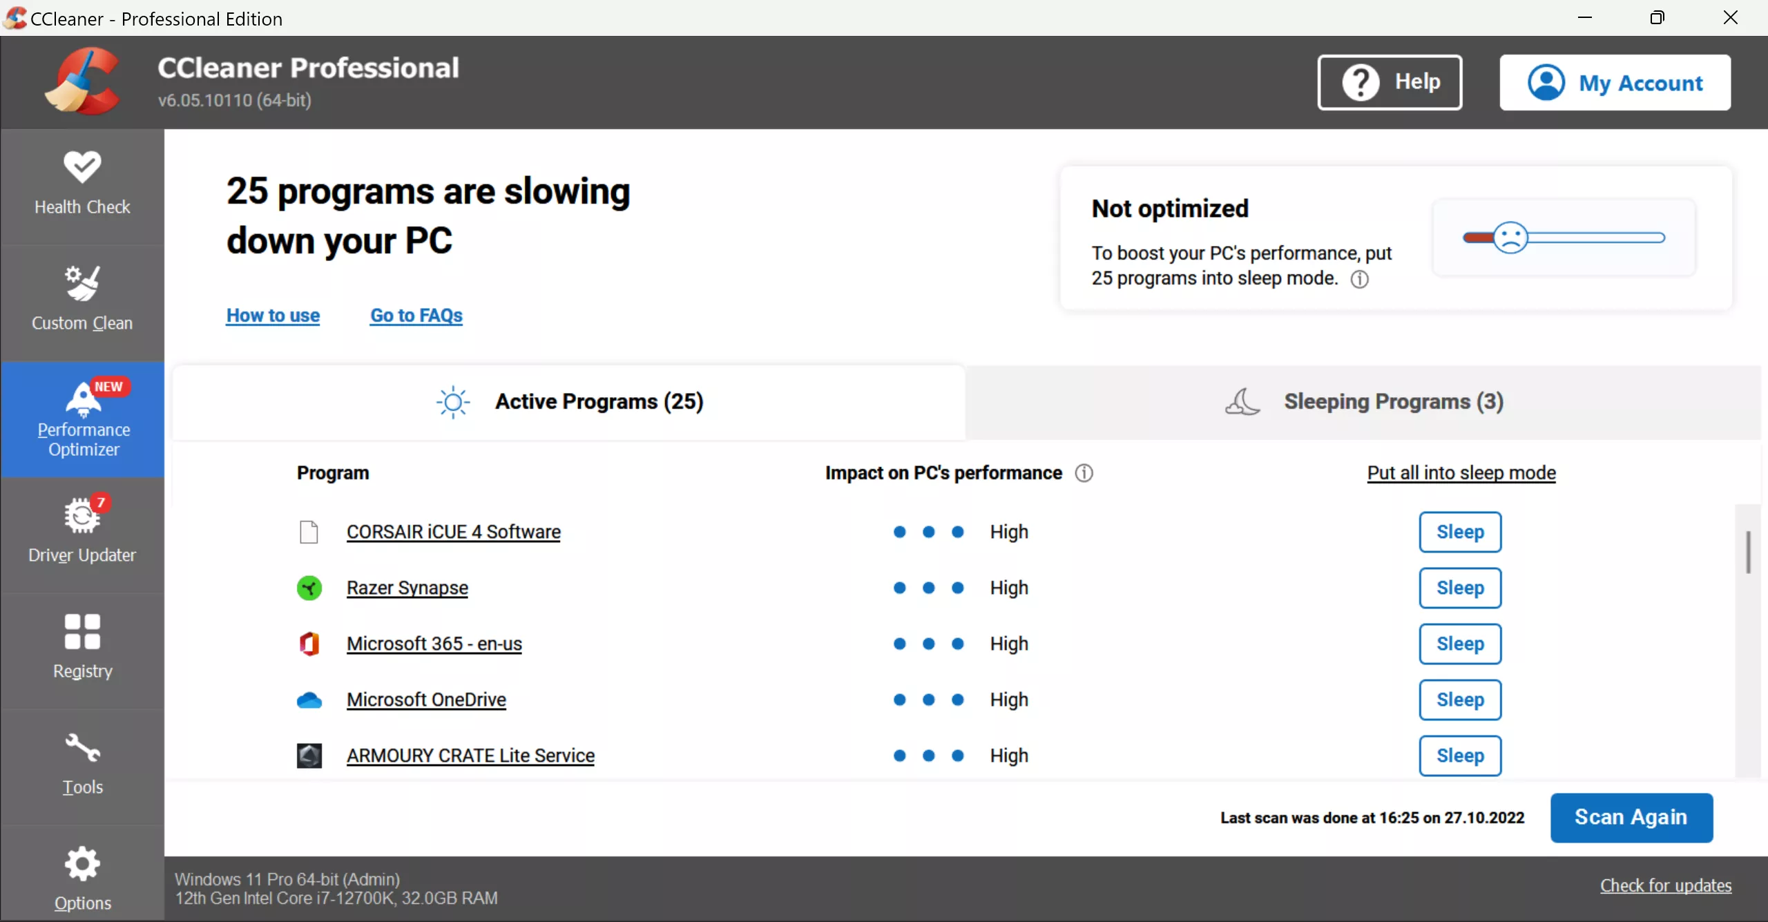Follow the Go to FAQs link
Image resolution: width=1768 pixels, height=922 pixels.
click(416, 316)
